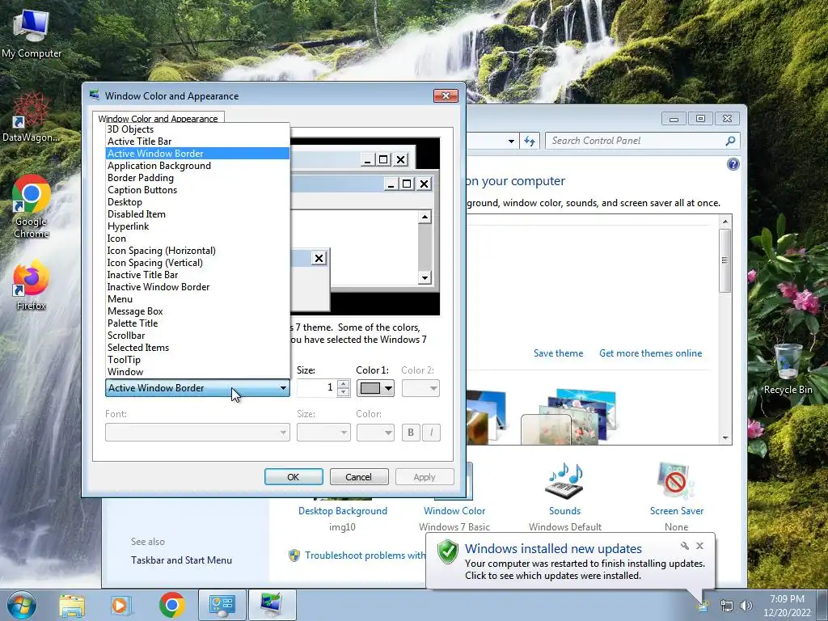
Task: Click Save theme link
Action: (x=558, y=353)
